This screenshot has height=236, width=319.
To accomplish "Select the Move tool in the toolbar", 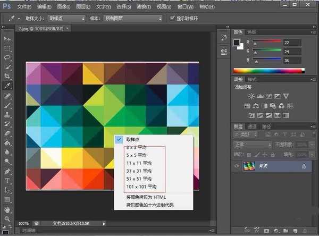I will coord(7,39).
